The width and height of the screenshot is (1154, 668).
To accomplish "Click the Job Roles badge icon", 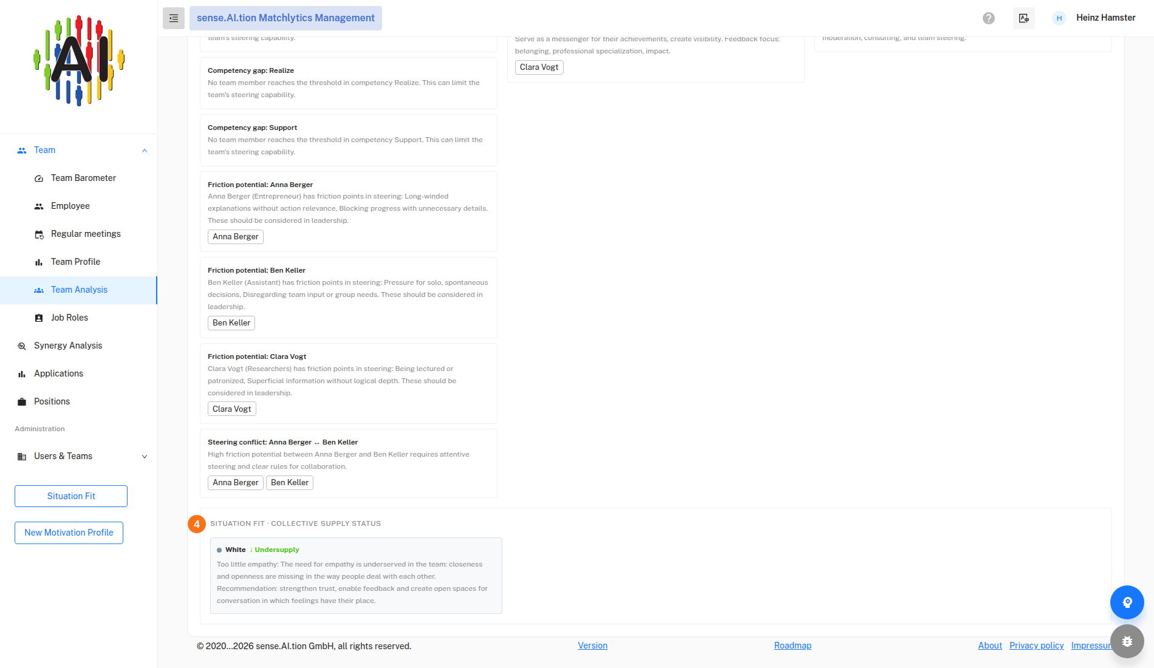I will coord(39,318).
